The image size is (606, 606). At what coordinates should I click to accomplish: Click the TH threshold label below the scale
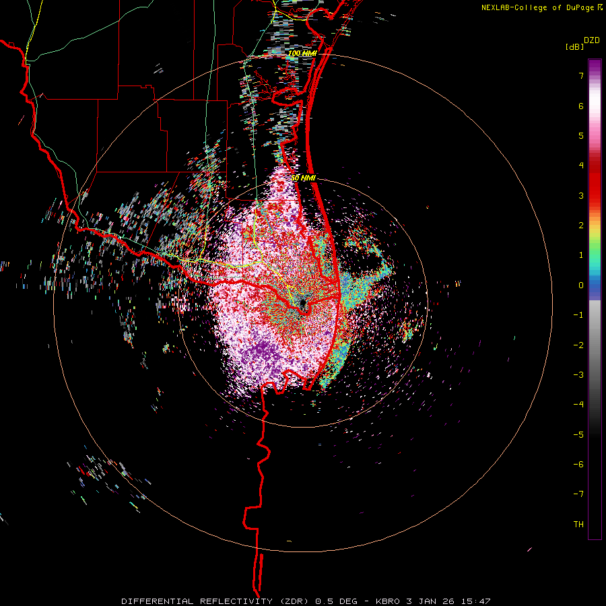[578, 525]
